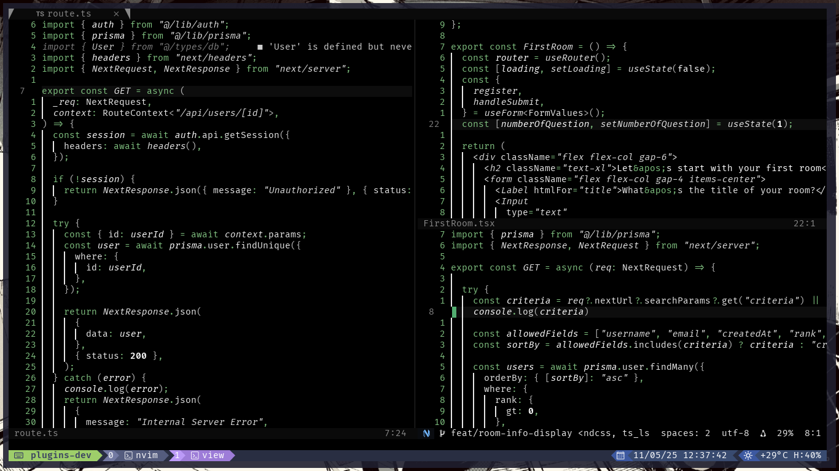Click the "Unauthorized" message string

click(302, 190)
